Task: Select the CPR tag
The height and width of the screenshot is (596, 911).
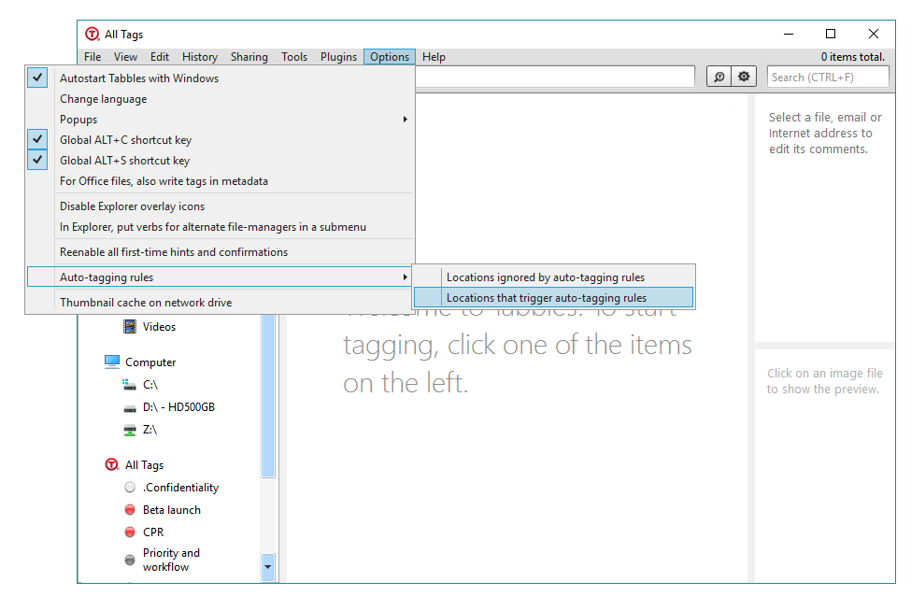Action: point(153,532)
